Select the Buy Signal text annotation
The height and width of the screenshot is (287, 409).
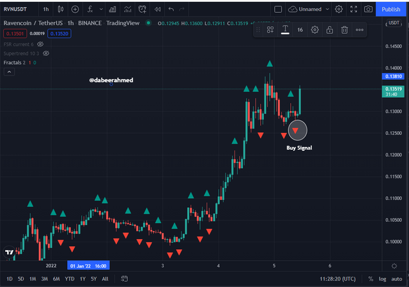tap(299, 148)
